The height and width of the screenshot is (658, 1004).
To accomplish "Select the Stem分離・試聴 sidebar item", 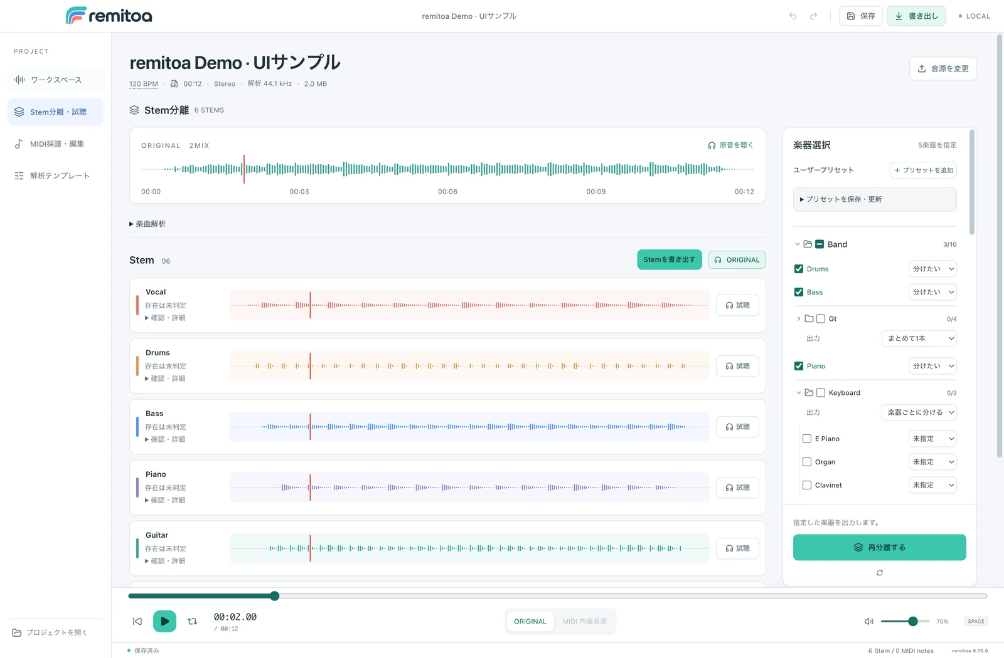I will (x=55, y=112).
